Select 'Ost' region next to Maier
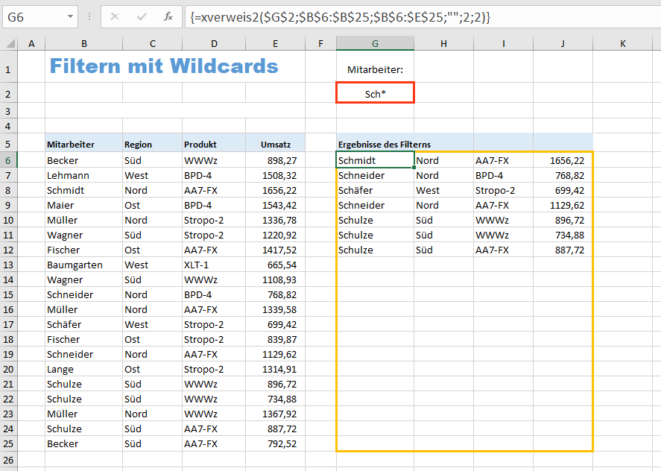Screen dimensions: 661x471 coord(152,206)
